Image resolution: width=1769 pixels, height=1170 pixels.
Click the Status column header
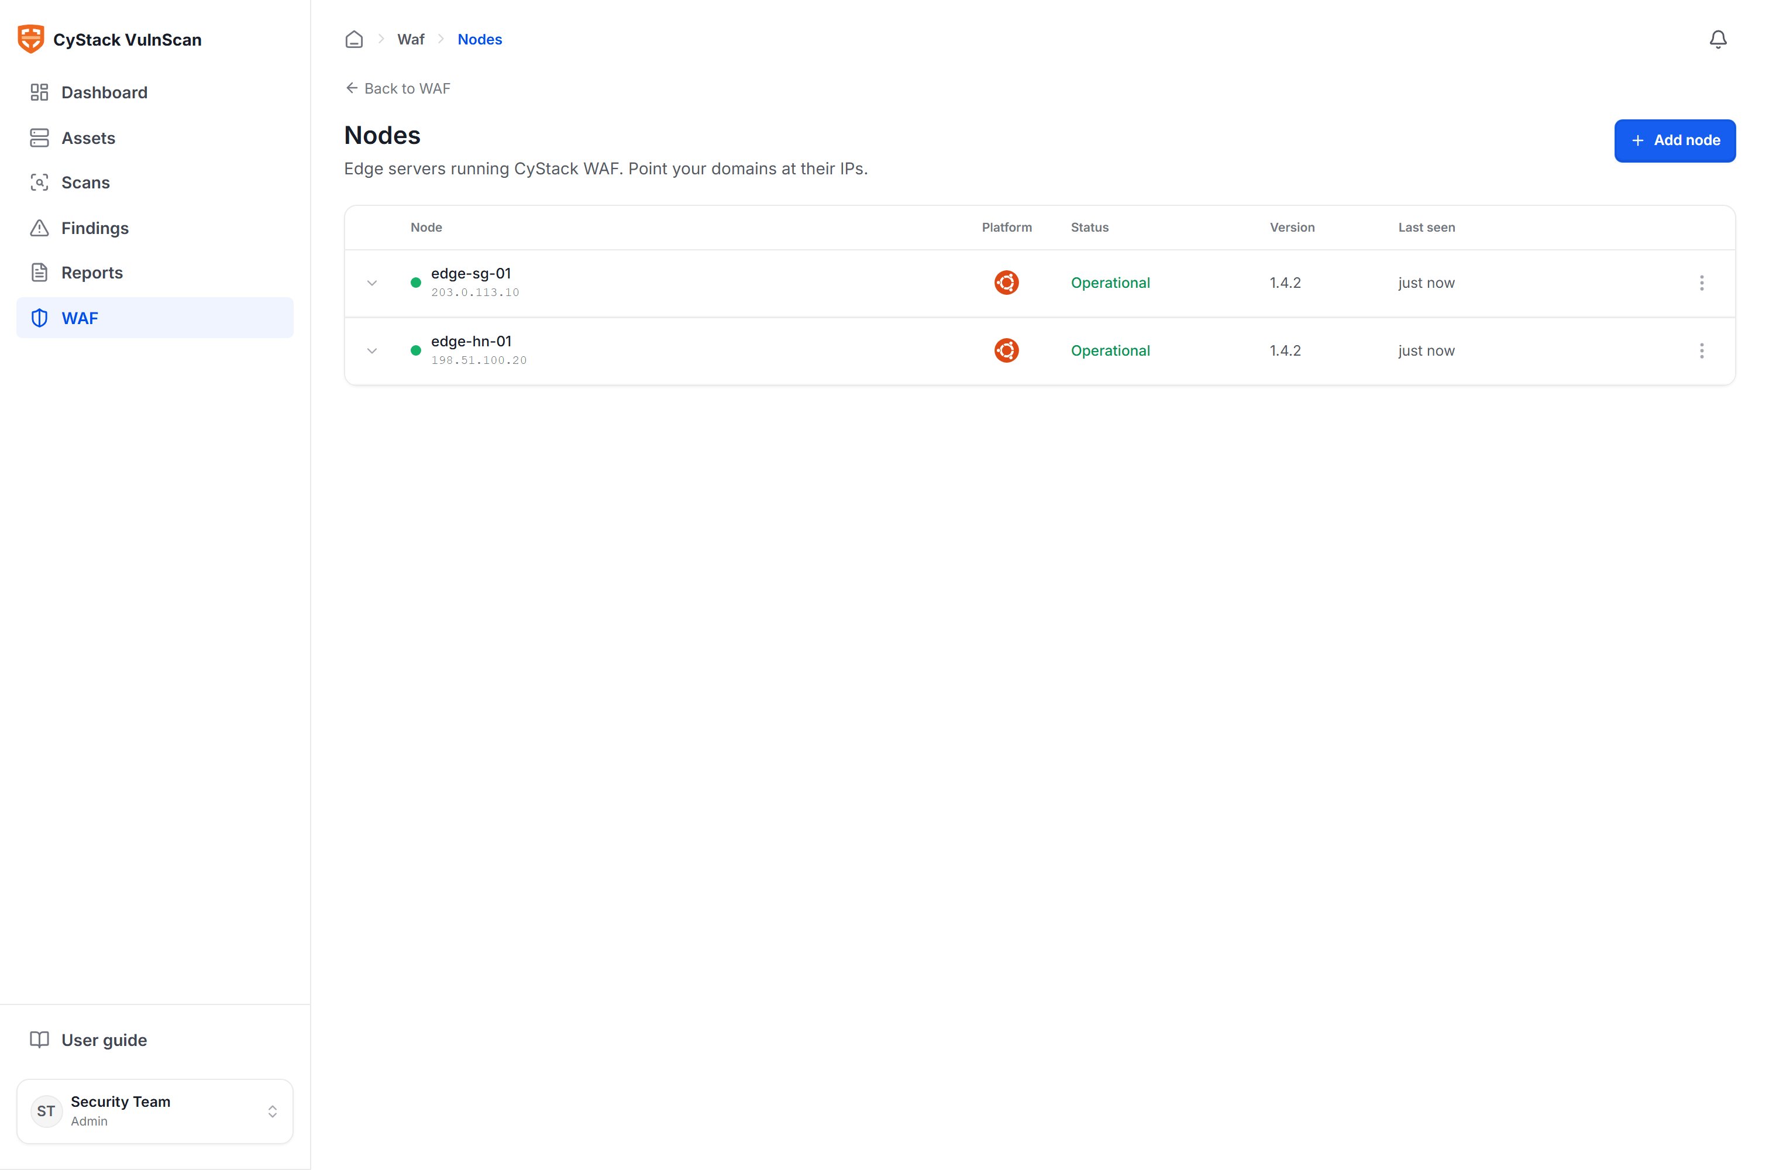click(x=1090, y=228)
